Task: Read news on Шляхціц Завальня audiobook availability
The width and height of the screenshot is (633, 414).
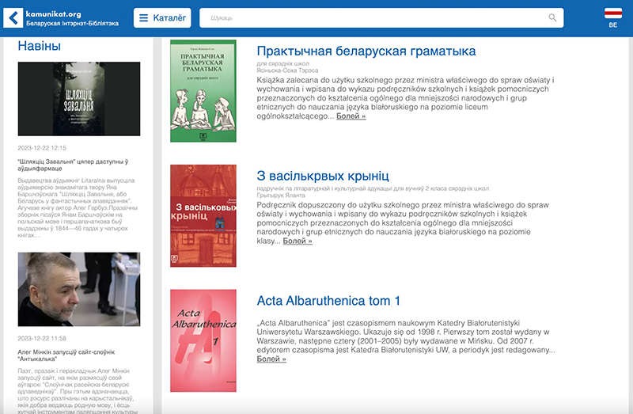Action: click(74, 164)
